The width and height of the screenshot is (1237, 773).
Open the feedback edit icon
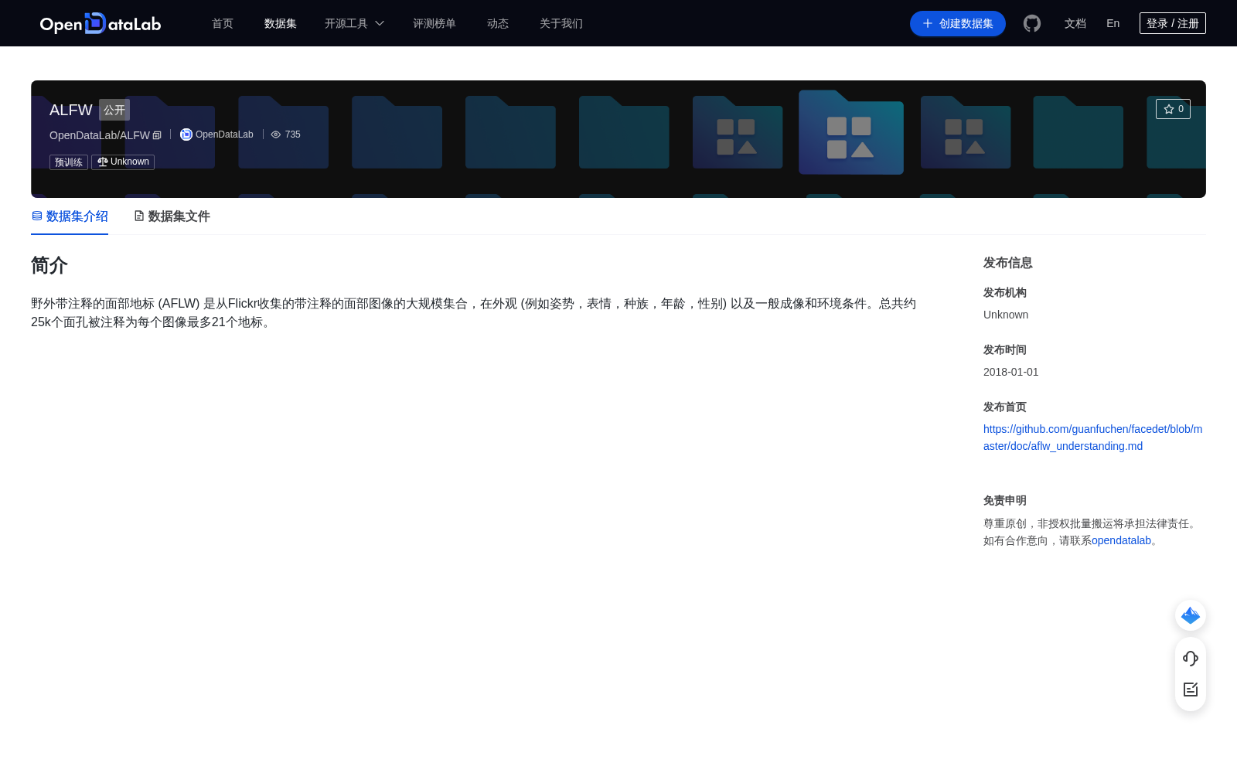(1191, 690)
